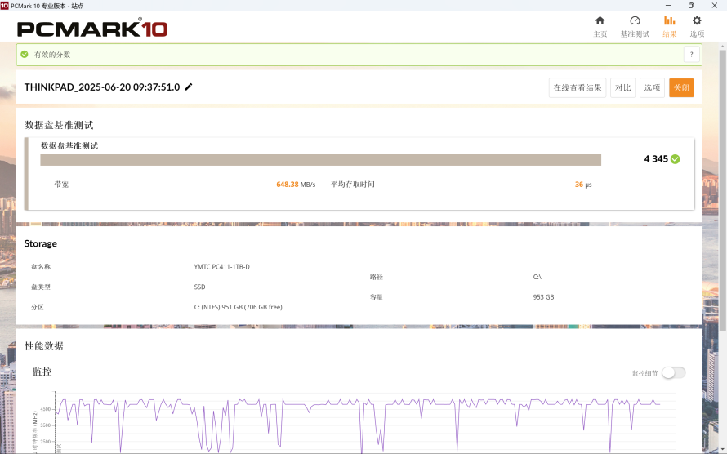This screenshot has height=454, width=727.
Task: Toggle the 监控细节 switch
Action: [673, 372]
